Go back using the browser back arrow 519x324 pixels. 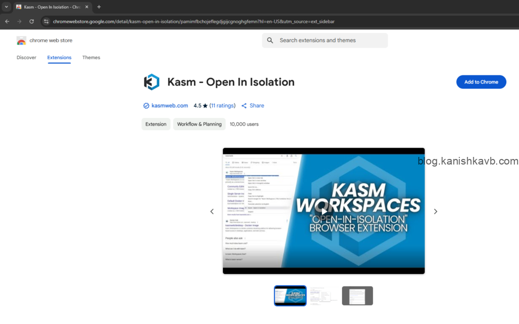(x=7, y=22)
